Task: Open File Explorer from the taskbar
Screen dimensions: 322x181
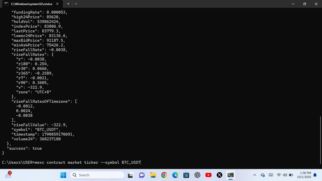Action: coord(153,175)
